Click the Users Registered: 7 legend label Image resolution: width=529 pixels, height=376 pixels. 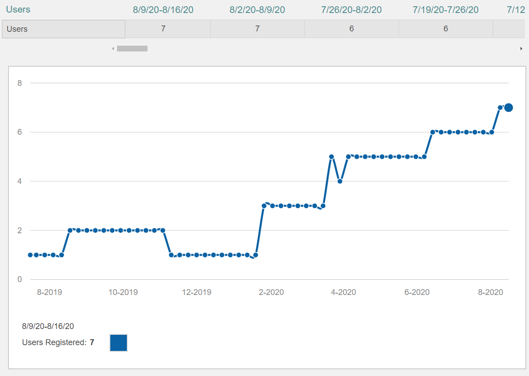point(58,342)
